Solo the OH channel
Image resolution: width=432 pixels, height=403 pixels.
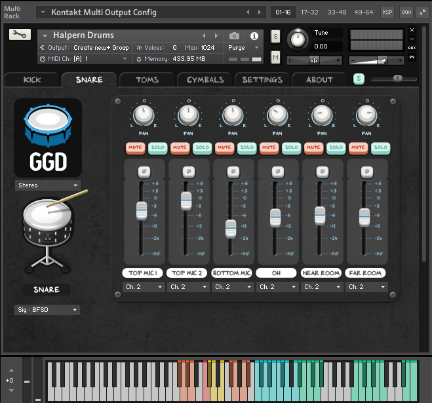click(291, 147)
